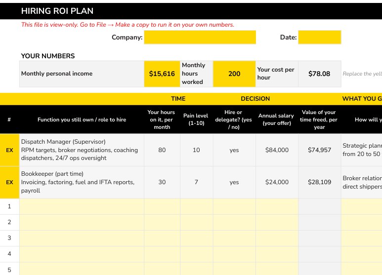Click the Your cost per hour label
The width and height of the screenshot is (382, 275).
click(x=276, y=74)
